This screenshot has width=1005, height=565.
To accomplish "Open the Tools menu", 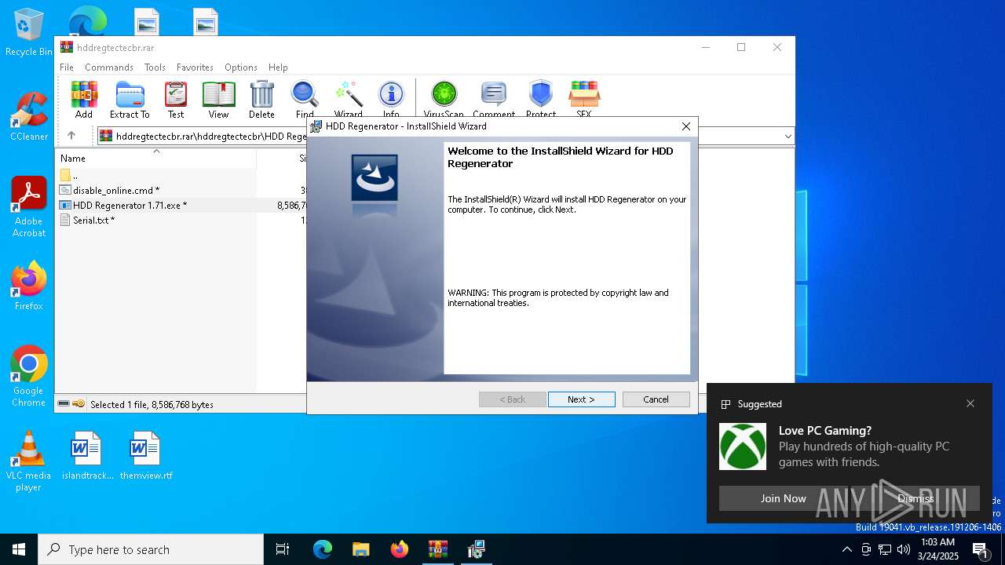I will (155, 67).
